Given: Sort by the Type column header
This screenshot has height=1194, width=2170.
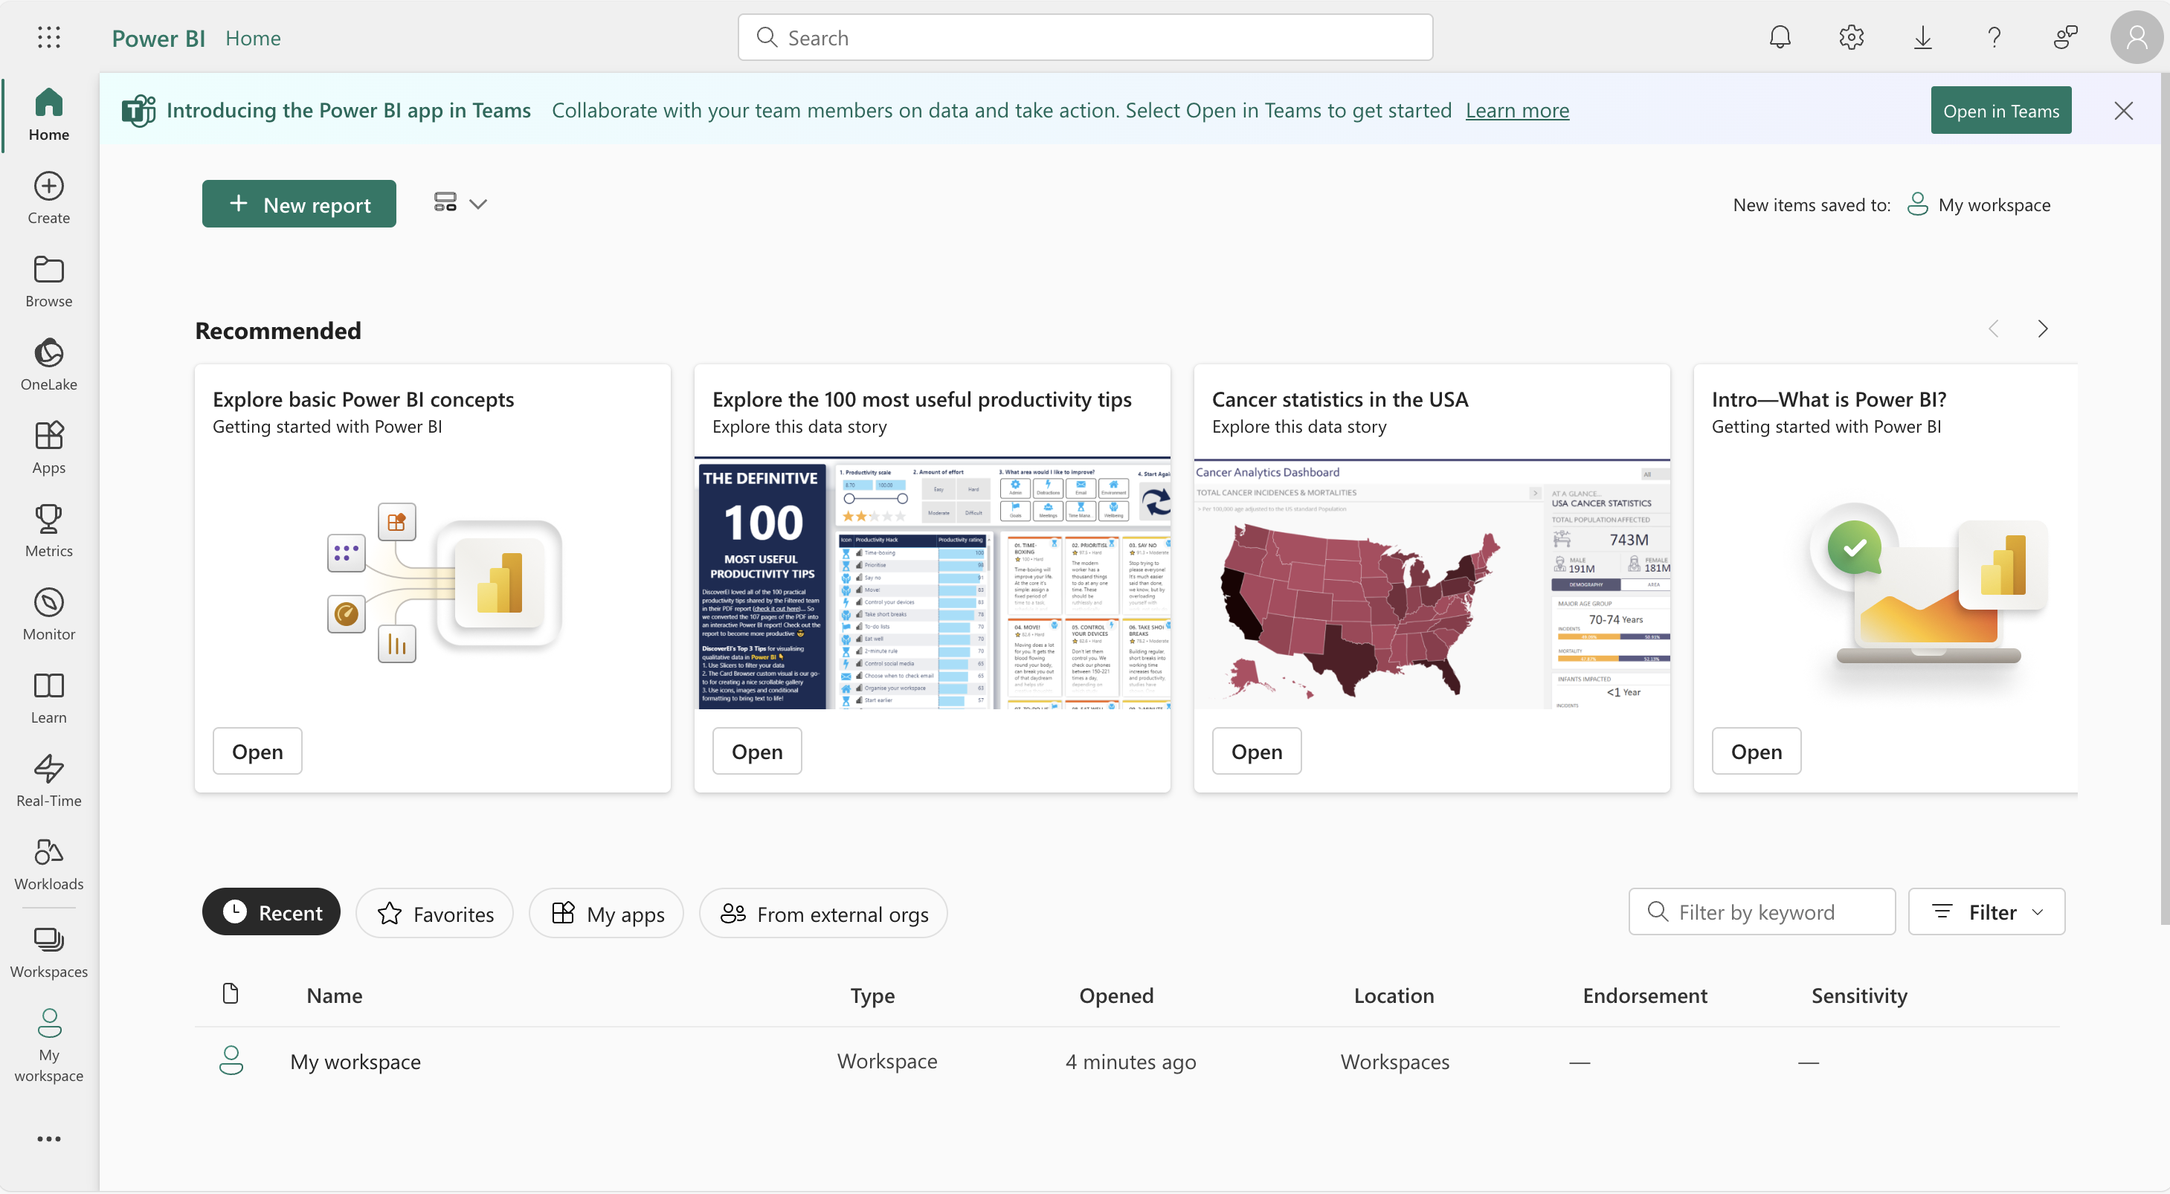Looking at the screenshot, I should pyautogui.click(x=872, y=995).
